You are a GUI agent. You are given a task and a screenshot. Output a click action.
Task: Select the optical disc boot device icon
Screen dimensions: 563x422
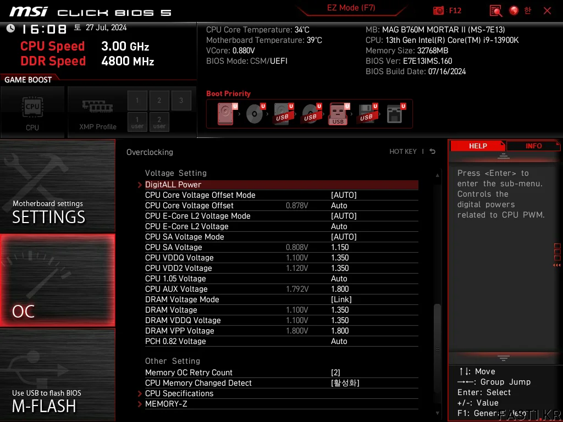click(255, 114)
